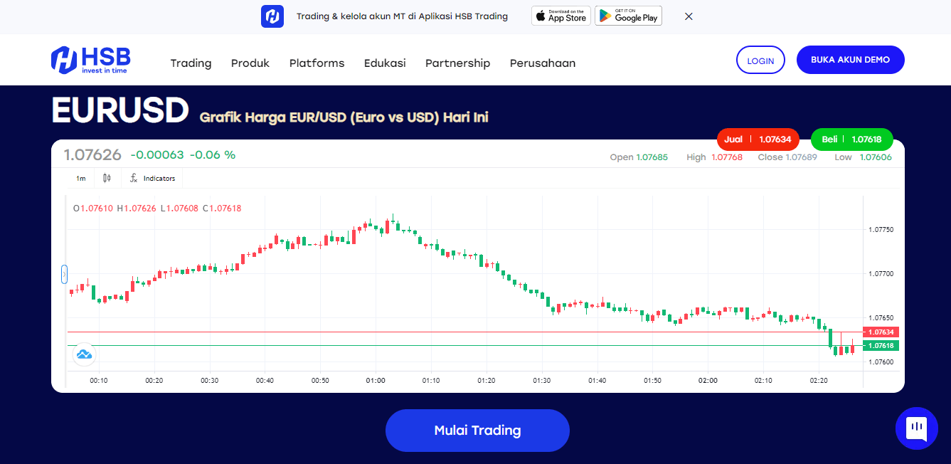951x464 pixels.
Task: Select the candlestick chart style icon
Action: [x=107, y=178]
